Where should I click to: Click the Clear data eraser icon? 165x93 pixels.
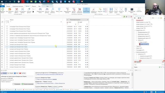(29, 9)
